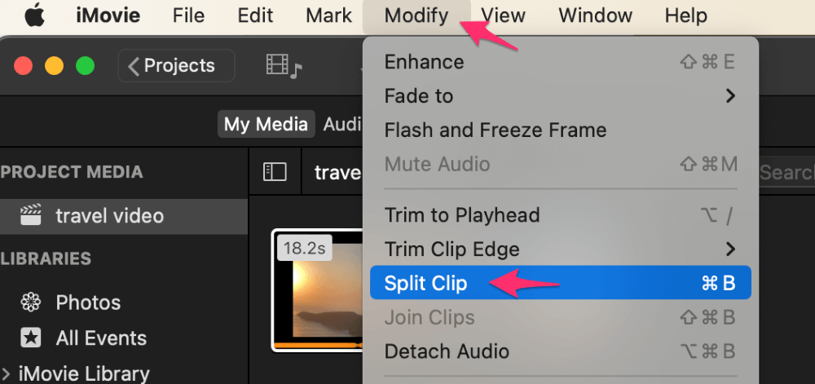Open the View menu
Image resolution: width=815 pixels, height=384 pixels.
[503, 15]
